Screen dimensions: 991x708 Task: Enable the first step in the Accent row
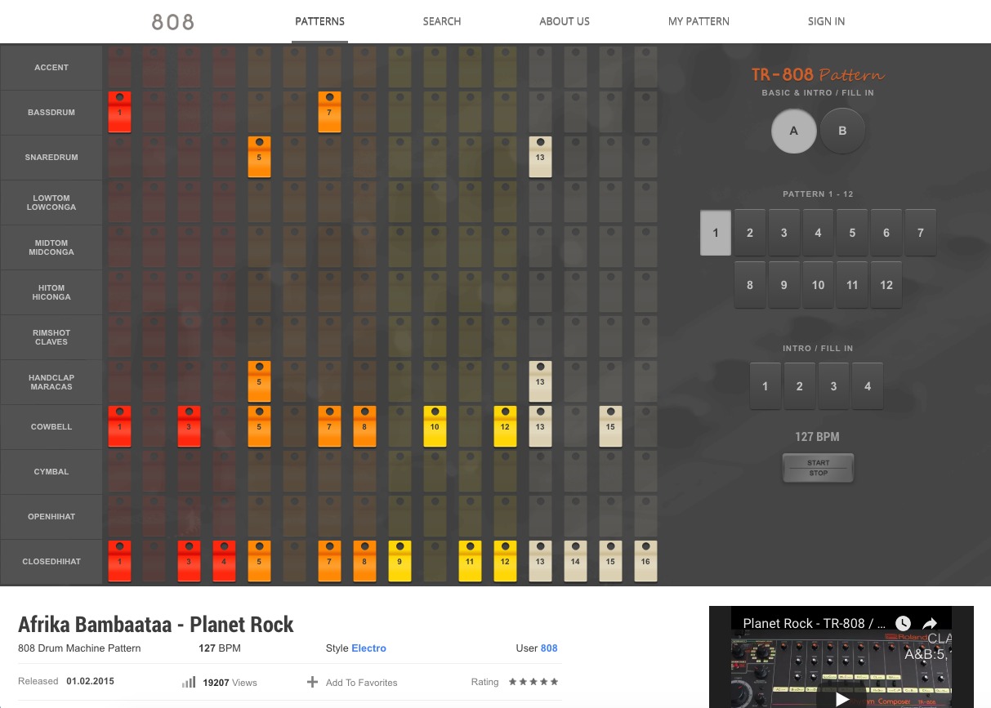click(119, 67)
